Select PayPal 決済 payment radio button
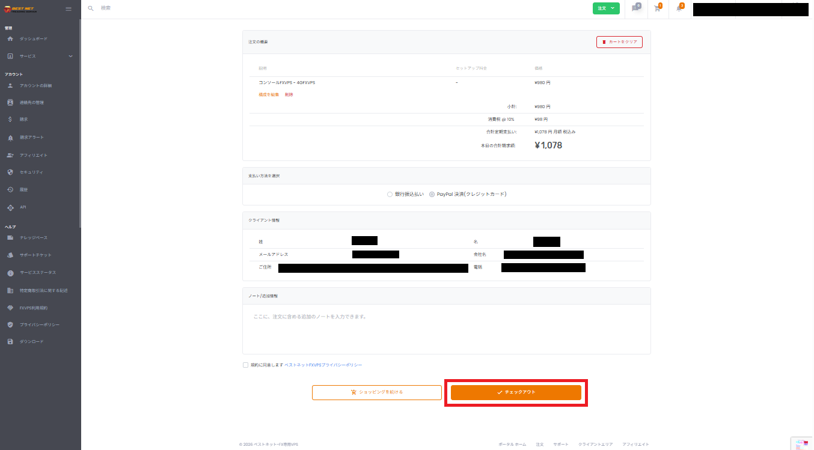The height and width of the screenshot is (450, 814). pyautogui.click(x=432, y=194)
